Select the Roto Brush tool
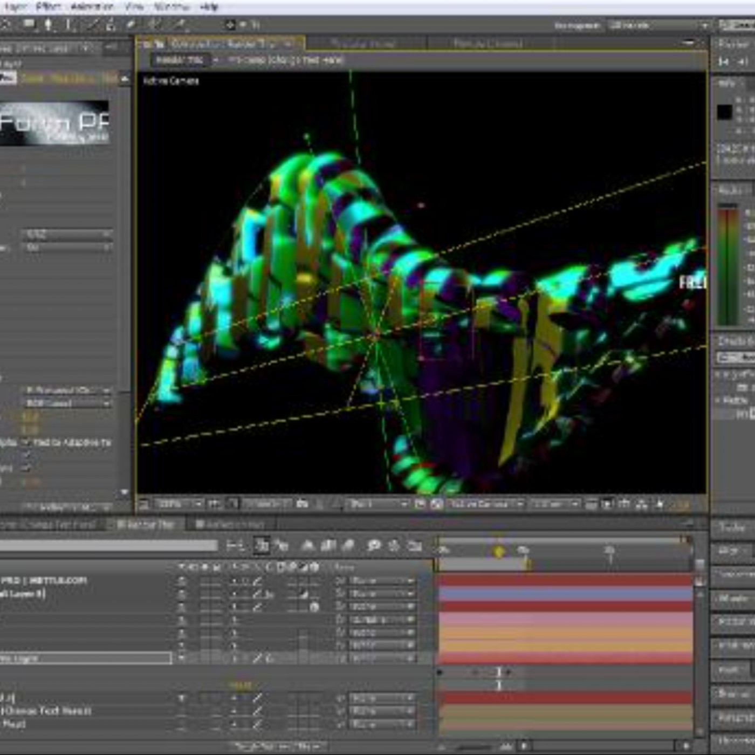The height and width of the screenshot is (755, 755). pos(154,24)
